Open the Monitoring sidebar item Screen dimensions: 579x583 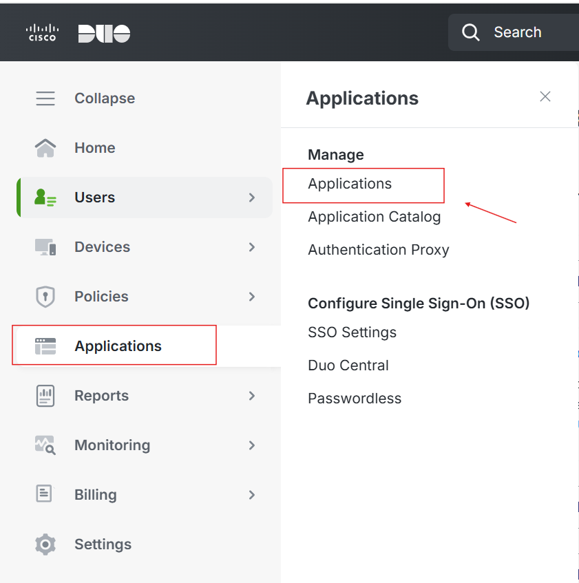(112, 445)
